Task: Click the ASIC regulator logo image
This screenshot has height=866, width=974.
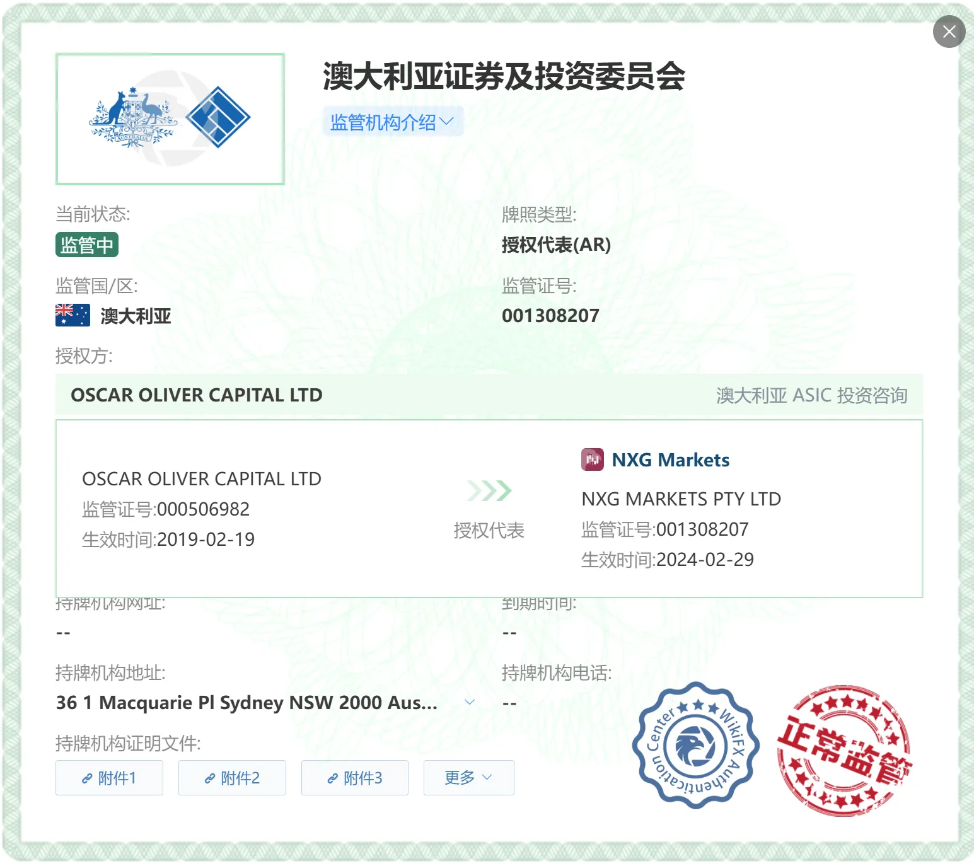Action: coord(170,118)
